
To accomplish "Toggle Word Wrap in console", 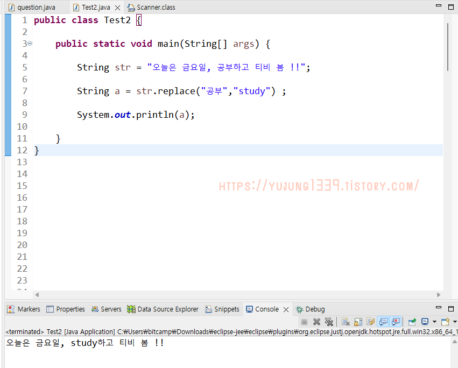I will click(x=370, y=322).
